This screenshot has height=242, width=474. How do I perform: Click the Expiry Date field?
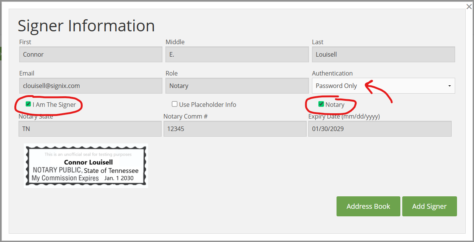(x=380, y=129)
